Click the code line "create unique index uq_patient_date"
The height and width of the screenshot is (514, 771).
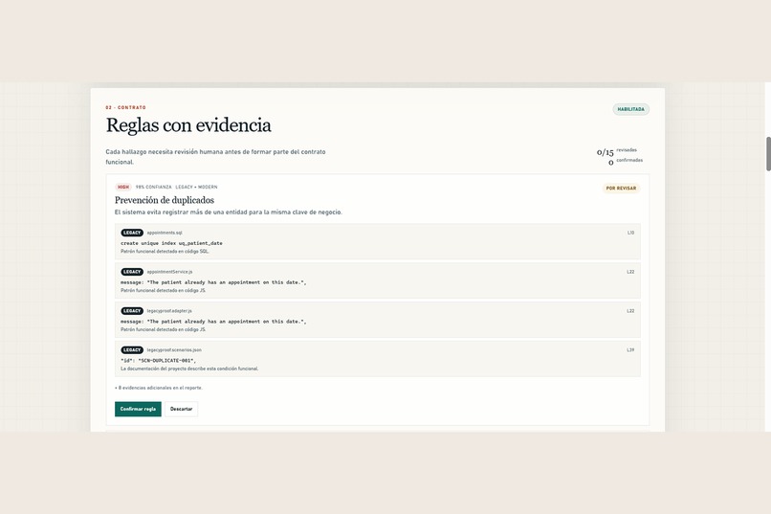click(171, 243)
